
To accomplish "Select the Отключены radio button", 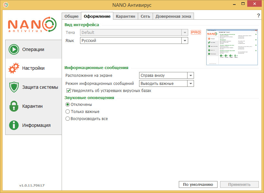I will pyautogui.click(x=67, y=105).
